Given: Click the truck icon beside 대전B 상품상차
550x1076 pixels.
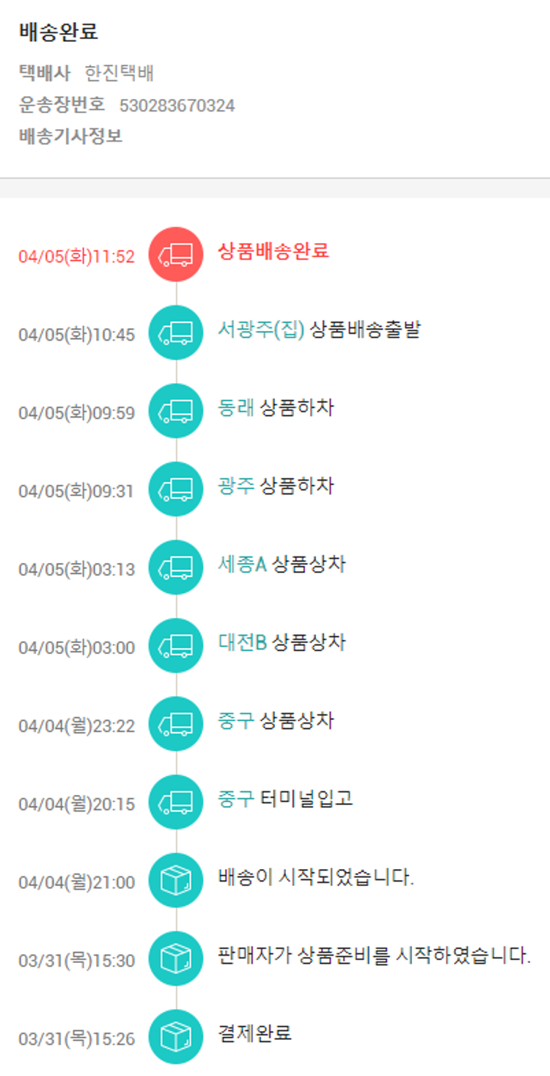Looking at the screenshot, I should coord(176,646).
